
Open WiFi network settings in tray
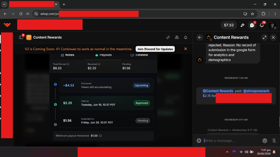pyautogui.click(x=241, y=152)
